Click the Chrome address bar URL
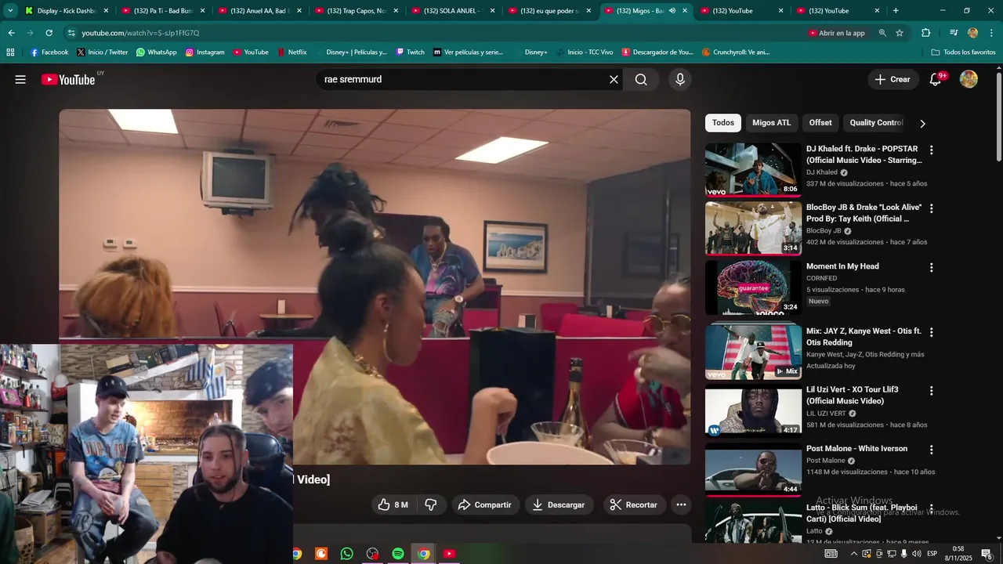Viewport: 1003px width, 564px height. pyautogui.click(x=140, y=33)
